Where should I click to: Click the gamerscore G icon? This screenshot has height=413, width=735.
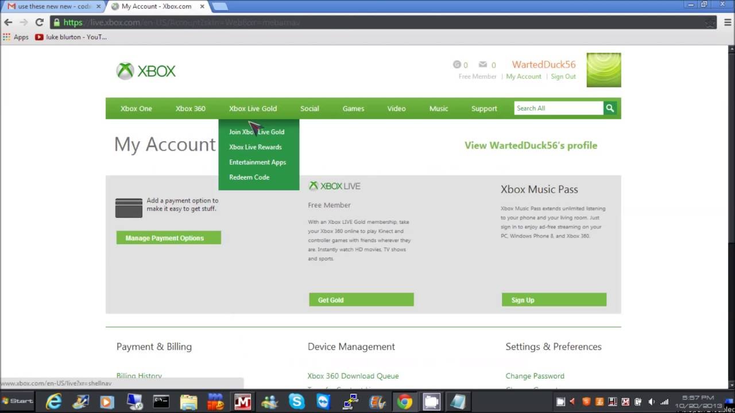457,65
